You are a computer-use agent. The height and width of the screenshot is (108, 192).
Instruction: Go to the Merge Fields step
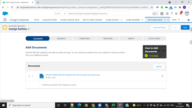84,38
